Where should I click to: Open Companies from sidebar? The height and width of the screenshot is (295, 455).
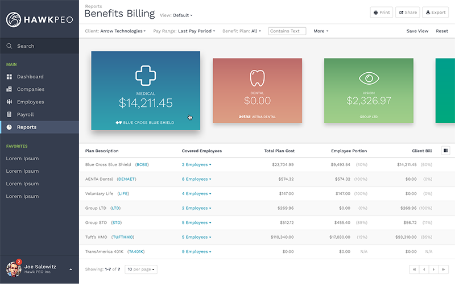click(31, 89)
